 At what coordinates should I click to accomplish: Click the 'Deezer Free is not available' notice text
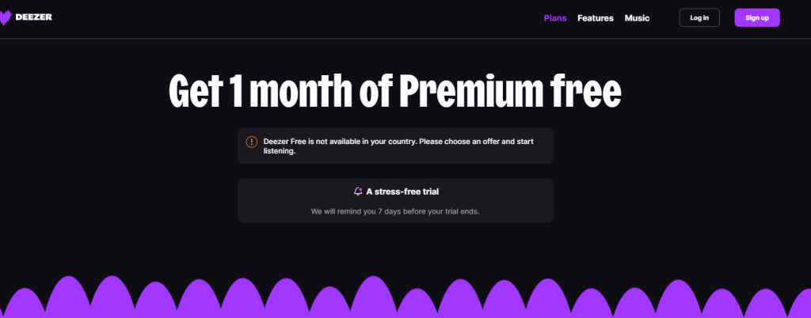[x=398, y=146]
